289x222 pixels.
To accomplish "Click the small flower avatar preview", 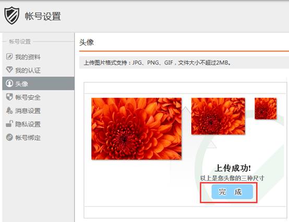I will [266, 108].
